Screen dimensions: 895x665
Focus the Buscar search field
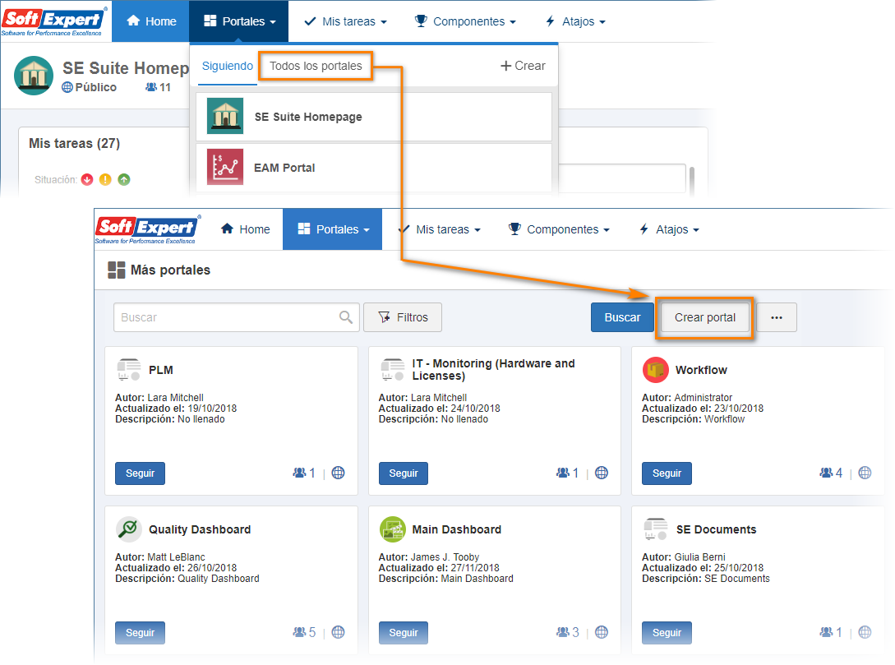(x=237, y=317)
